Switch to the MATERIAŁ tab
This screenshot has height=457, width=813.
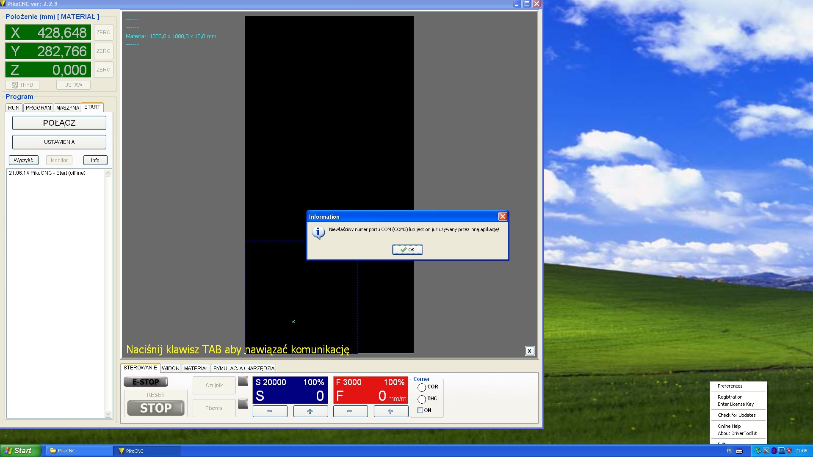(196, 369)
